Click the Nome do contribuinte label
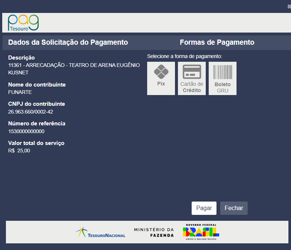This screenshot has width=291, height=250. (x=37, y=85)
